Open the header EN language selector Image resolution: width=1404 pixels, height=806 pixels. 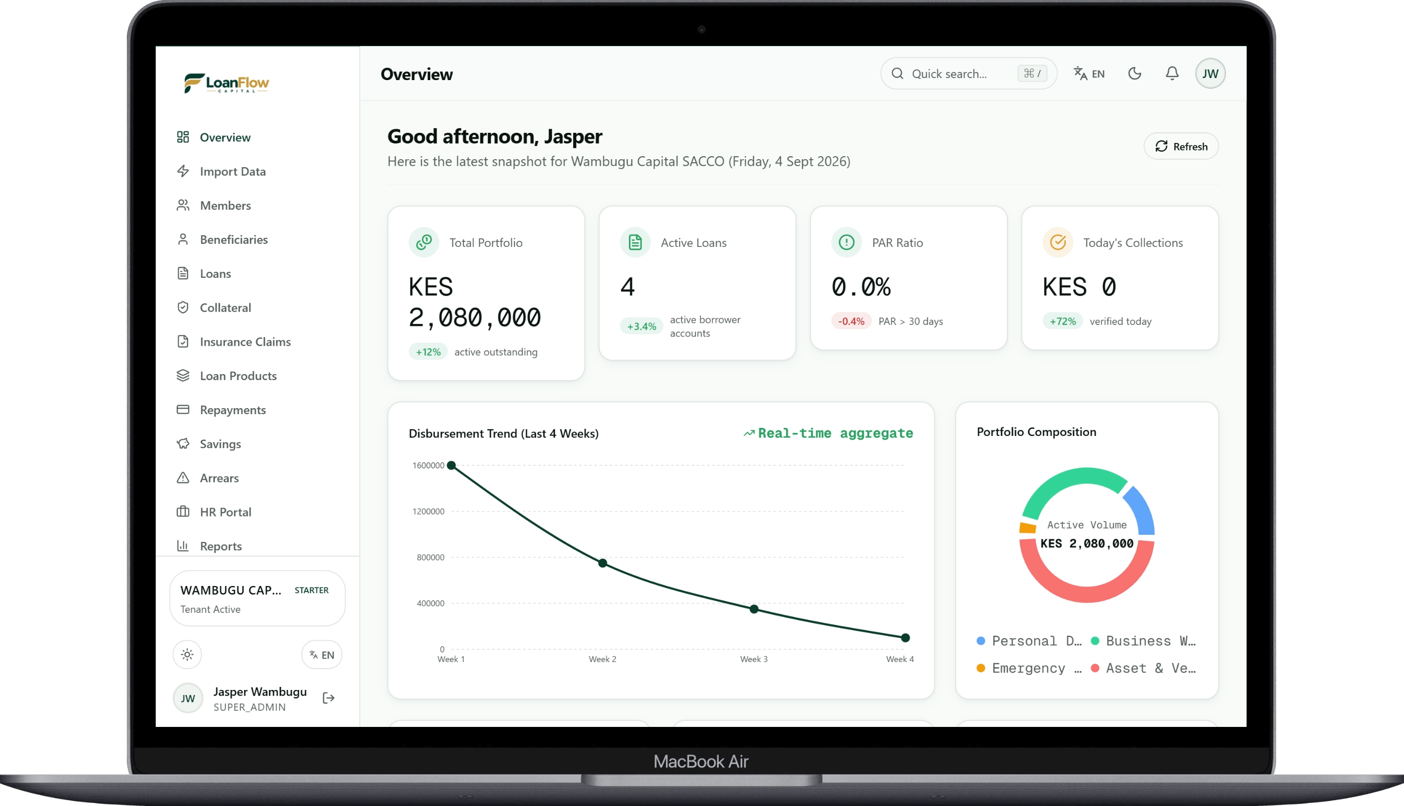1089,73
